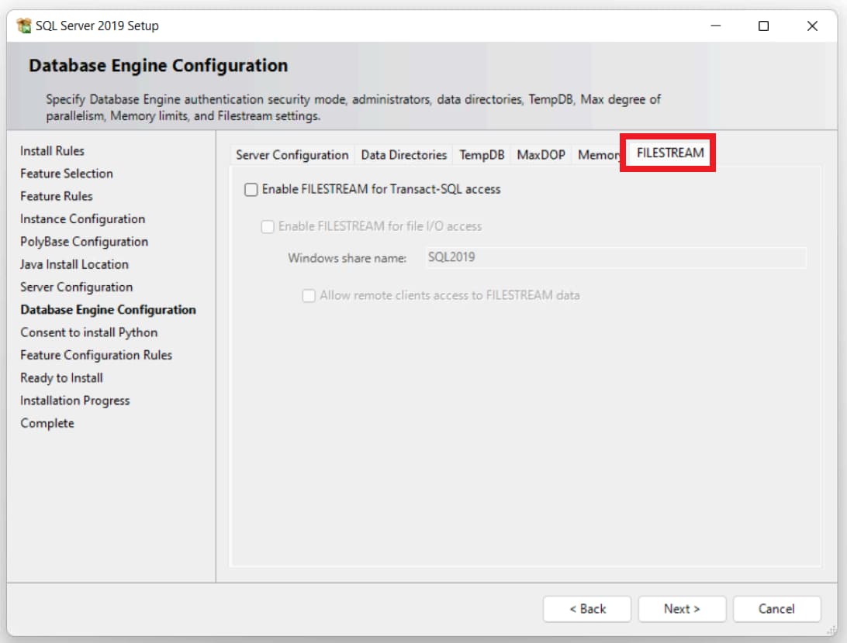Switch to the Server Configuration tab
847x643 pixels.
pos(292,155)
